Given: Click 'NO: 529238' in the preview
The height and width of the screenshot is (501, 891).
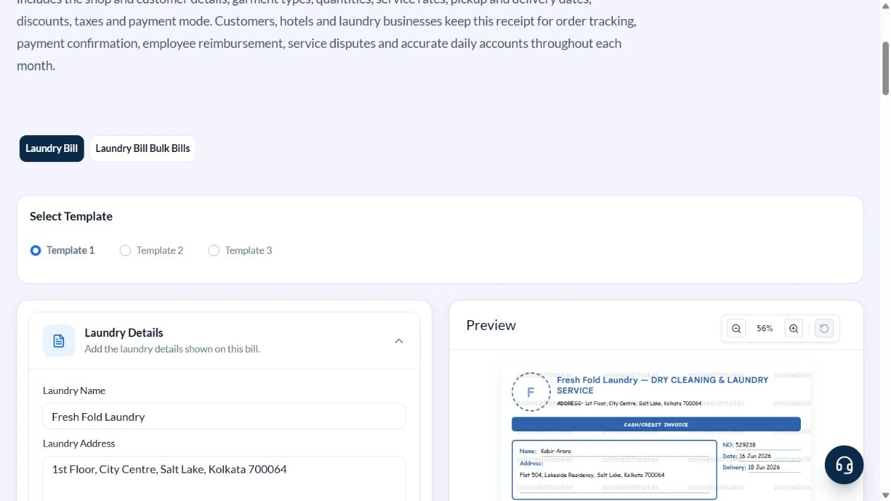Looking at the screenshot, I should click(x=739, y=445).
